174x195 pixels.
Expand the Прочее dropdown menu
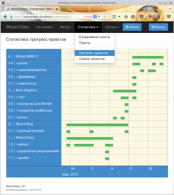tap(112, 27)
